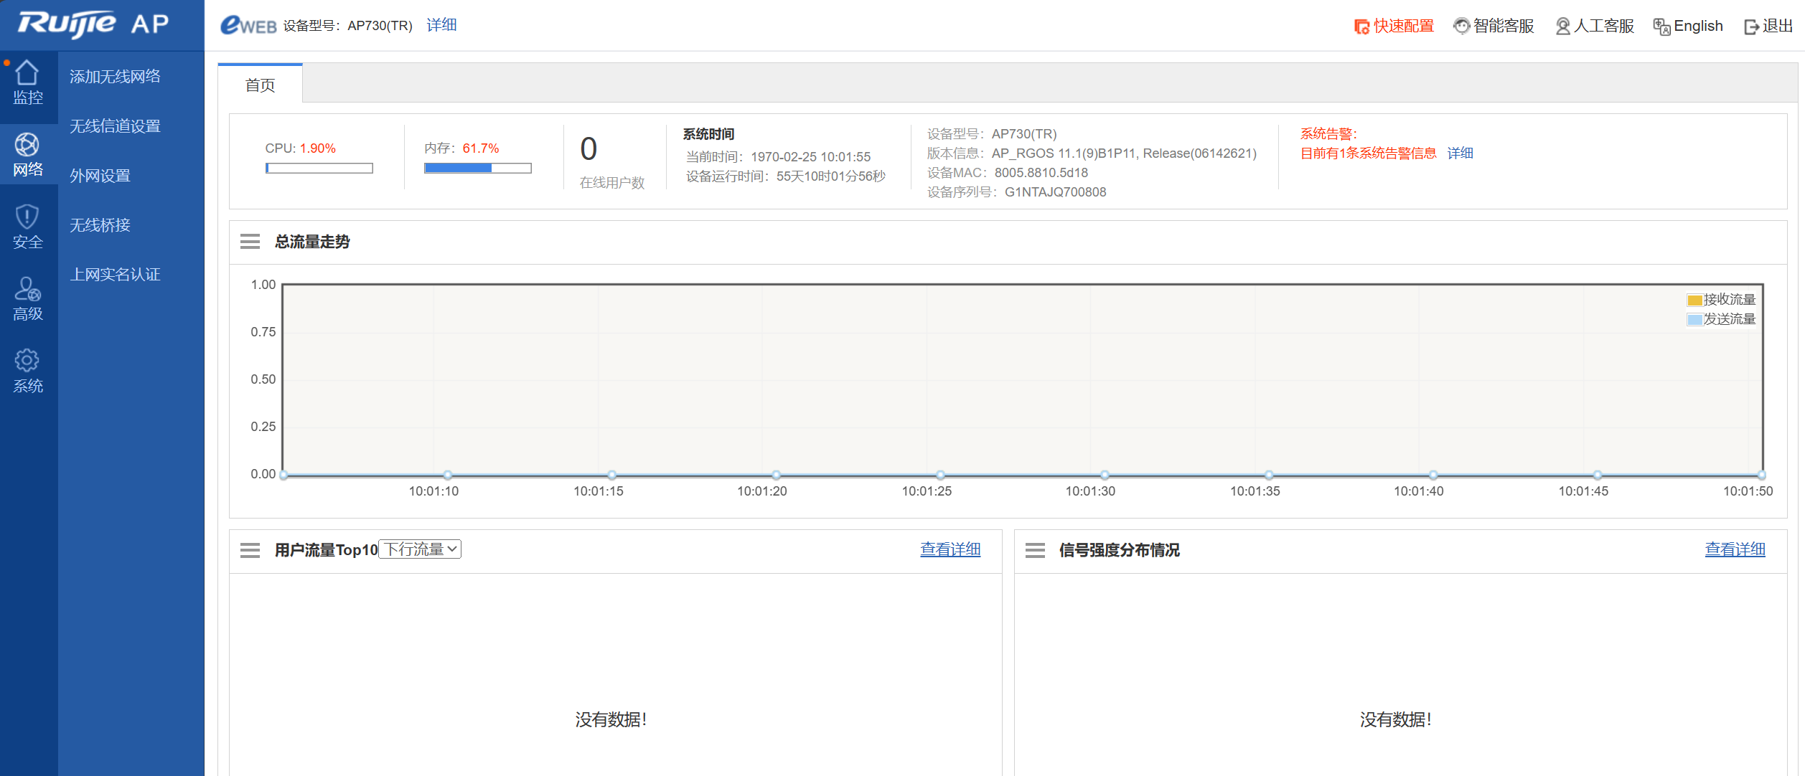1805x776 pixels.
Task: Click the CPU 1.90% value
Action: coord(318,148)
